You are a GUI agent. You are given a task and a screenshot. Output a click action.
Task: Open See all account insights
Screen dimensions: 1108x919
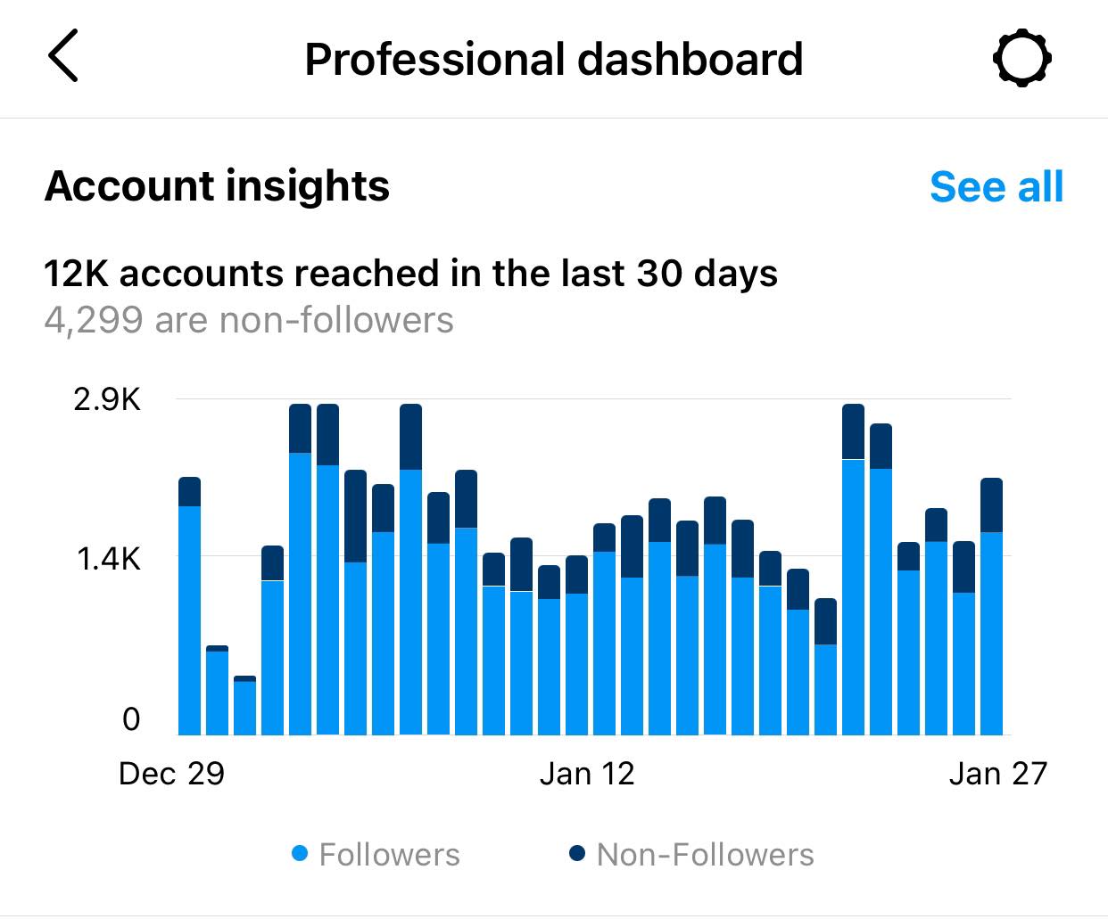(x=996, y=187)
